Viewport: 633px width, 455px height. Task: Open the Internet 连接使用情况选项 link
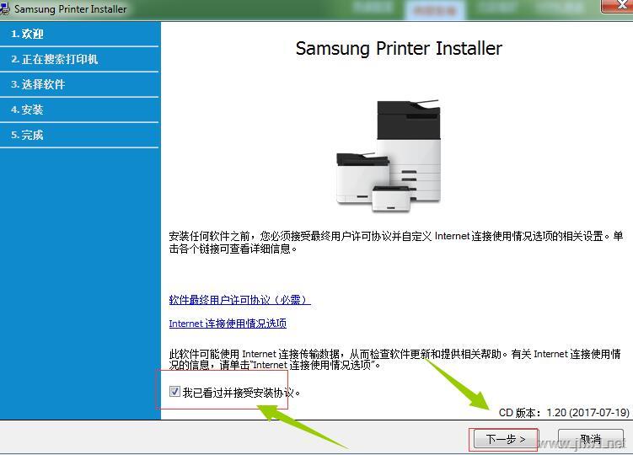tap(228, 324)
